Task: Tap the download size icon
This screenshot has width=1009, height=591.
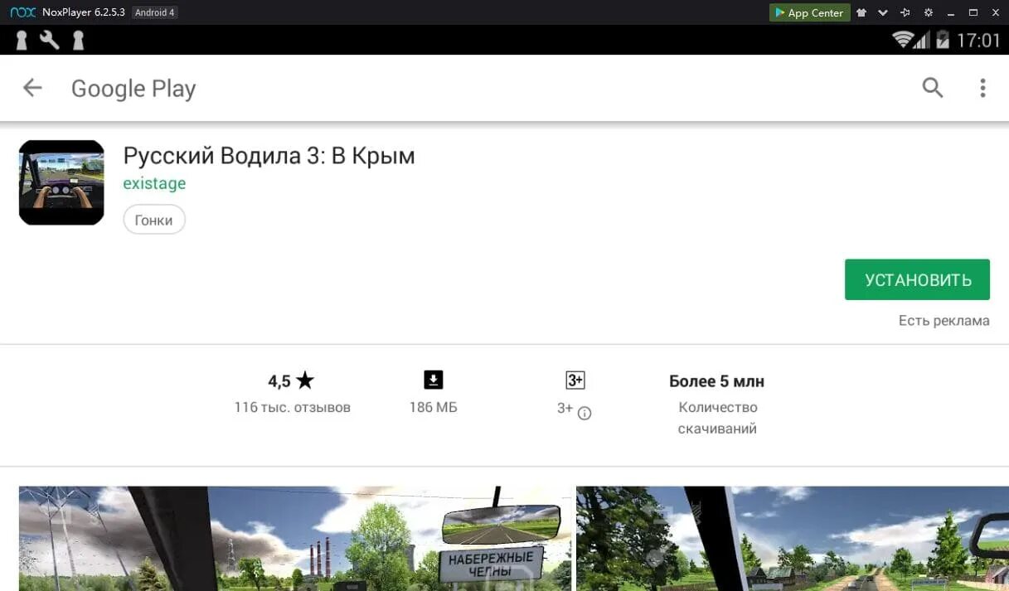Action: pos(433,380)
